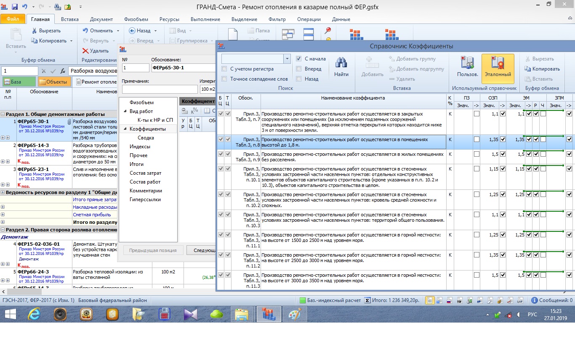Collapse the Коэффициенты tree node
This screenshot has height=357, width=575.
125,129
